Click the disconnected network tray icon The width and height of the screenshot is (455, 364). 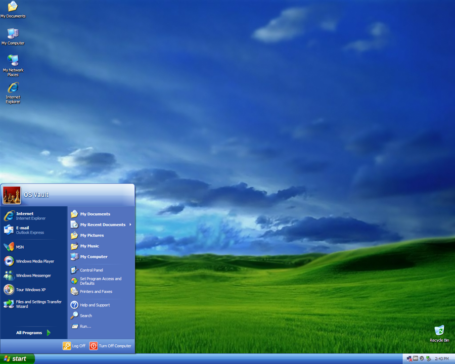(409, 359)
